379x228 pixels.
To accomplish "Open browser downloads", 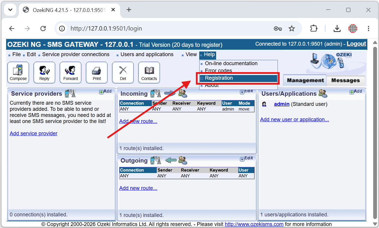I will point(337,28).
